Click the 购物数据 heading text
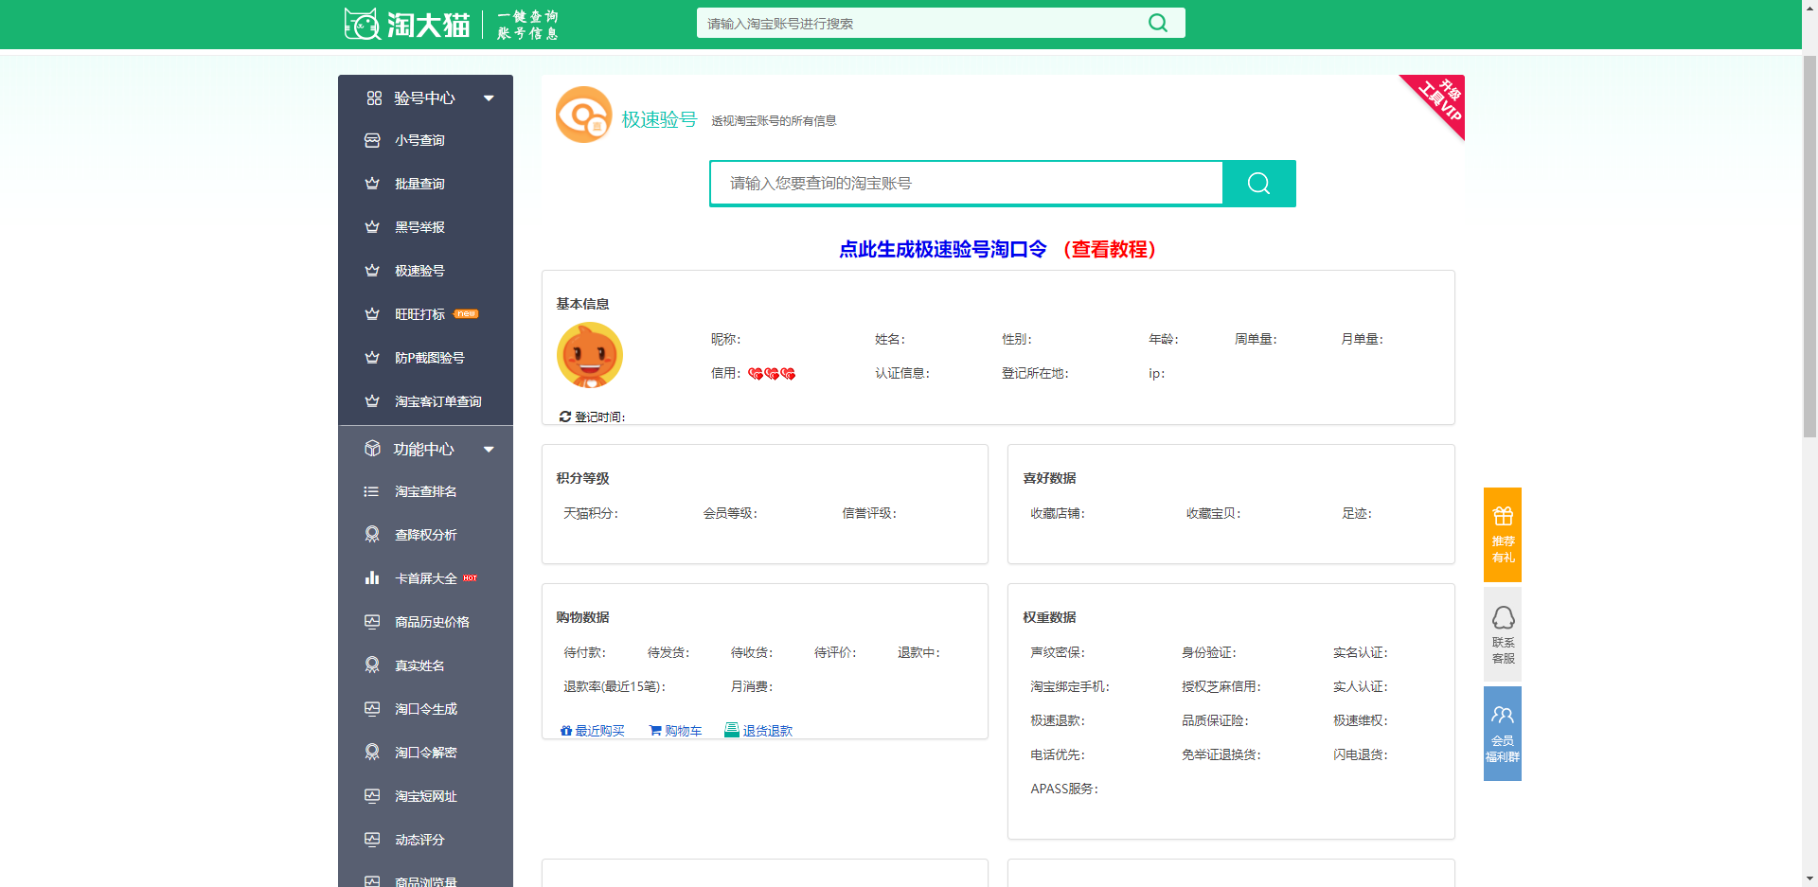 coord(582,617)
